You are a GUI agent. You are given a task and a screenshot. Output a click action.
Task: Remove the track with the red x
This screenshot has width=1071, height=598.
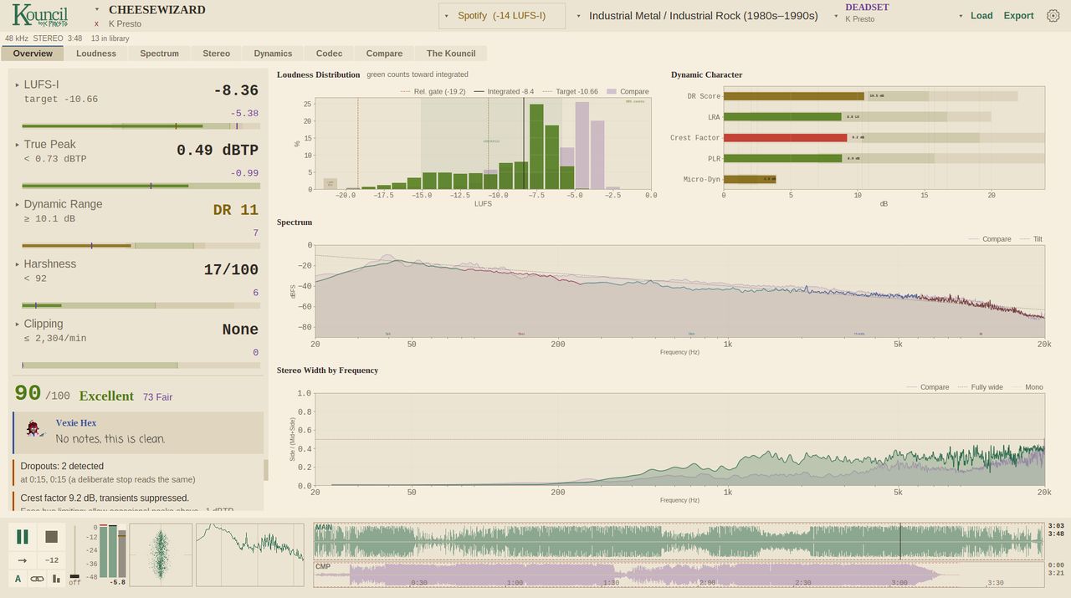(x=96, y=24)
